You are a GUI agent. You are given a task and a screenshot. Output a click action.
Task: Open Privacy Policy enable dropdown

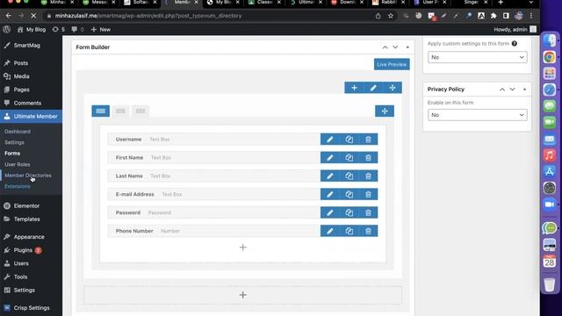(x=478, y=115)
